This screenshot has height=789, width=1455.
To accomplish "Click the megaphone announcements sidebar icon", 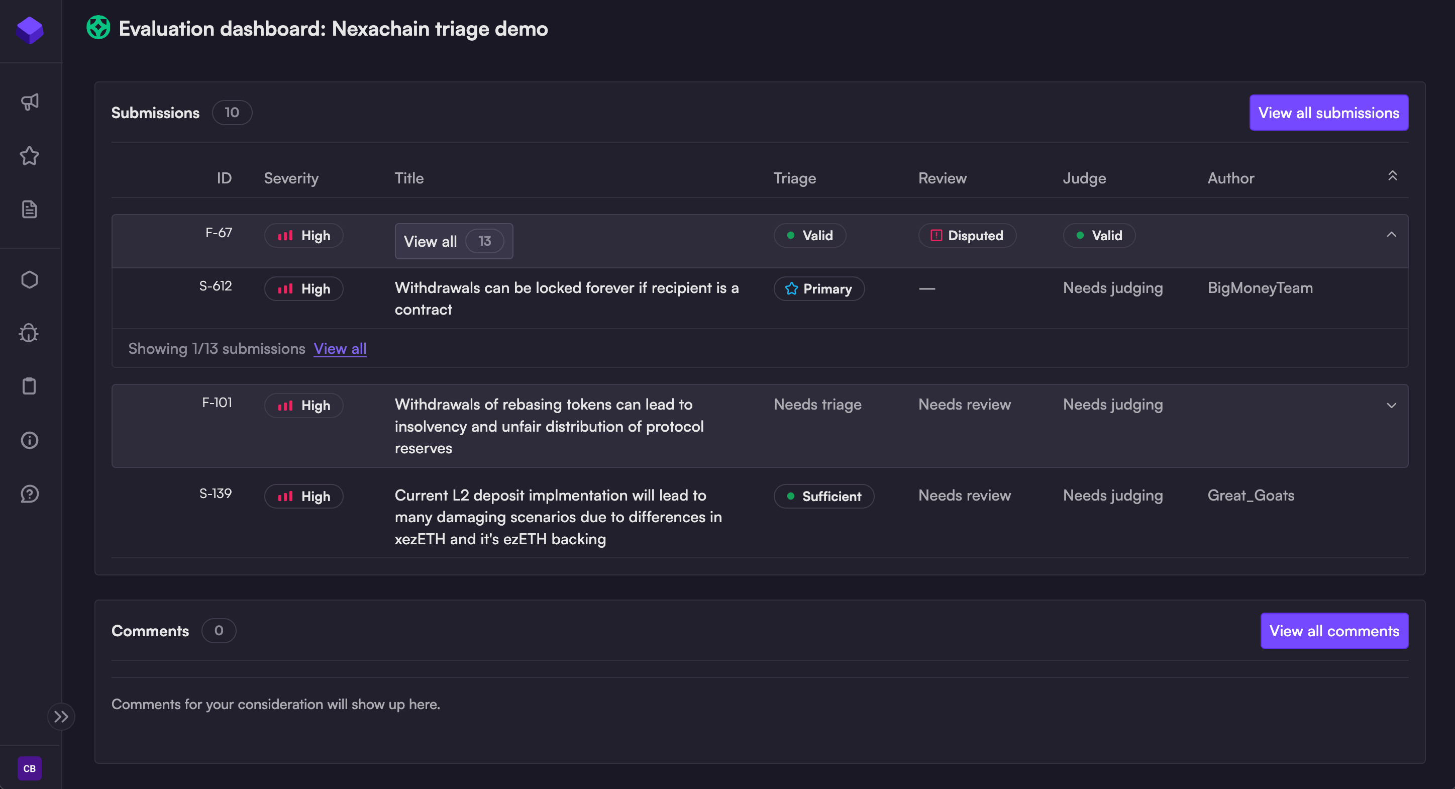I will [x=29, y=102].
